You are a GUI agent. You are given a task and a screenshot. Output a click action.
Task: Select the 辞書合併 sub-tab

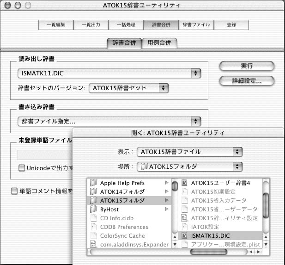(124, 43)
